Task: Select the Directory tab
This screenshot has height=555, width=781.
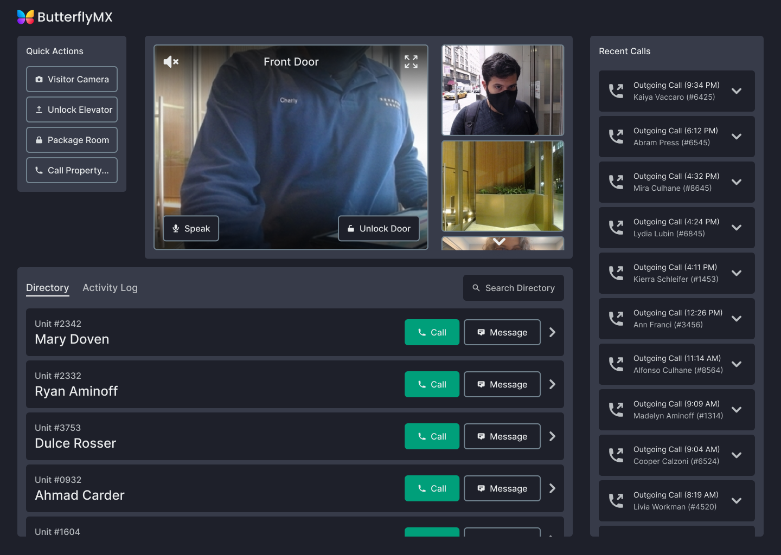Action: (48, 288)
